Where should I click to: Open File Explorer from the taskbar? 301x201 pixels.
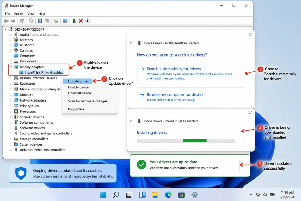155,195
